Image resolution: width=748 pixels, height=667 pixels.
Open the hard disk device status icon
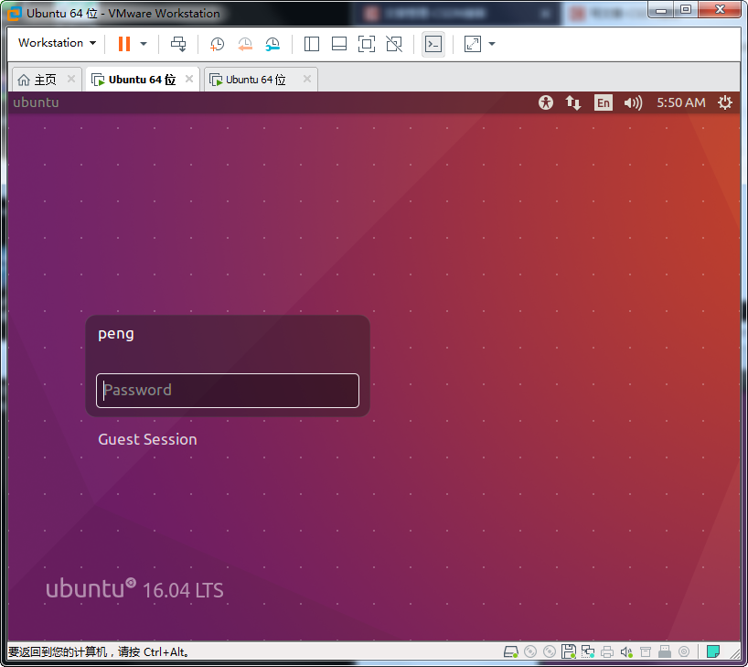[x=510, y=651]
